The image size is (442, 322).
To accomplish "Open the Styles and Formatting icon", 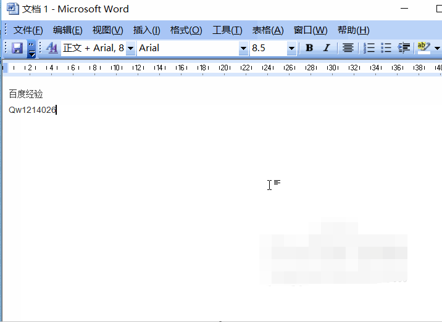I will (52, 48).
